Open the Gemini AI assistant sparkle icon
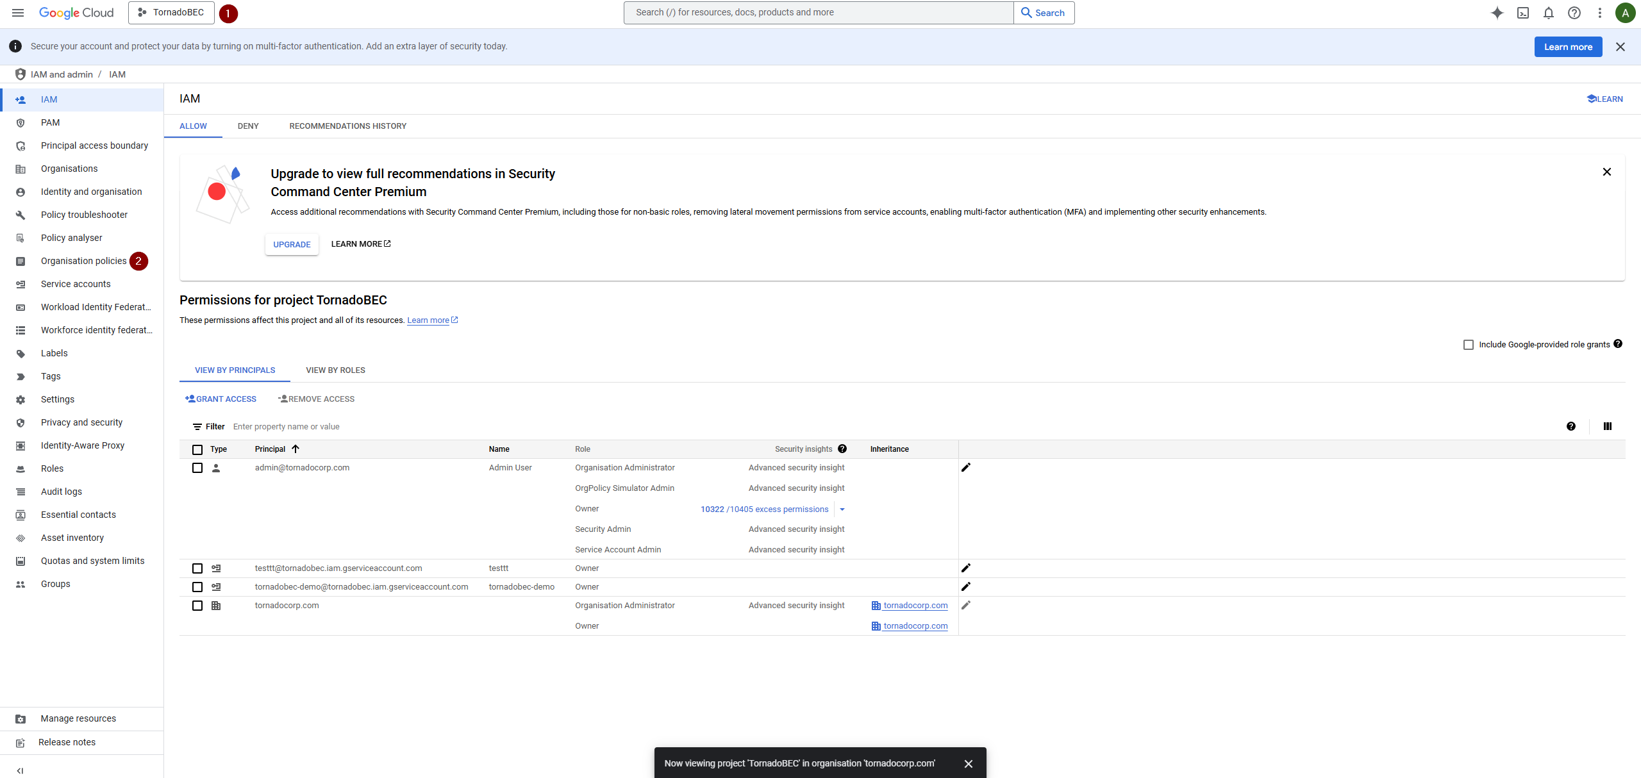1641x778 pixels. tap(1497, 13)
